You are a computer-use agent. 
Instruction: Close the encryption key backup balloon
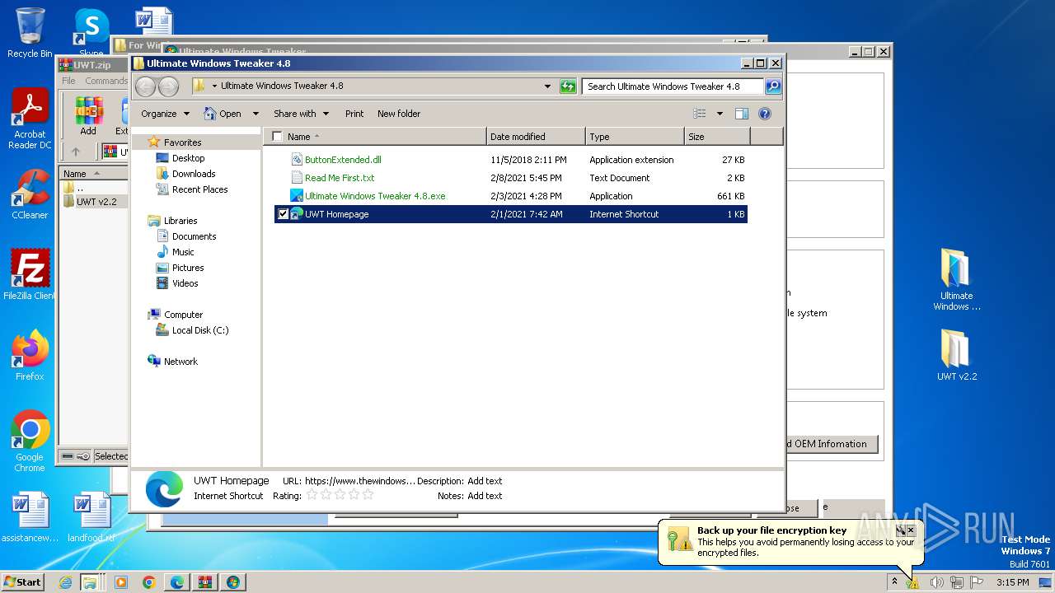pyautogui.click(x=911, y=530)
